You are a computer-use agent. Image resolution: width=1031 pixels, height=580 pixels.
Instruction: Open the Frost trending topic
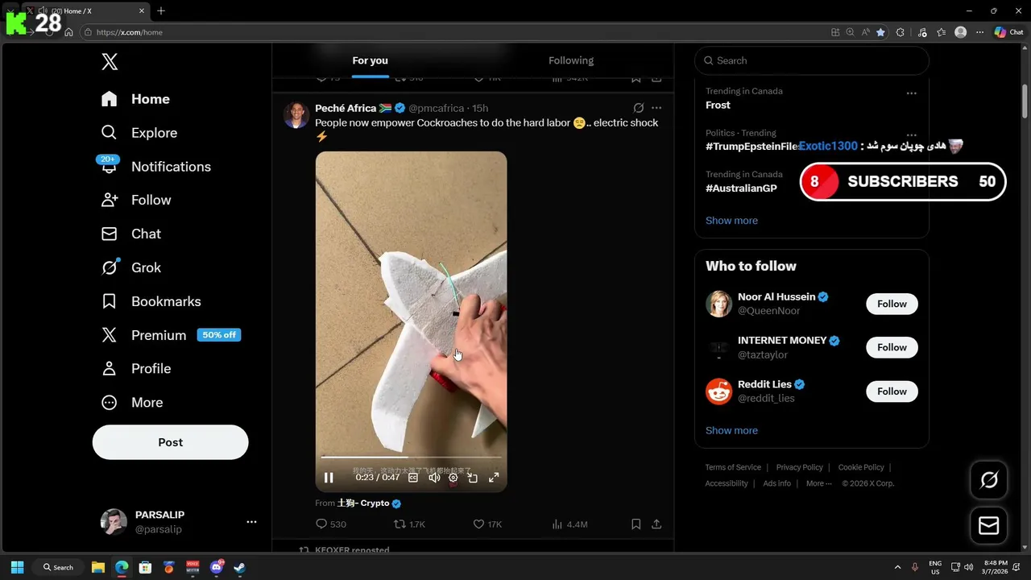[718, 106]
